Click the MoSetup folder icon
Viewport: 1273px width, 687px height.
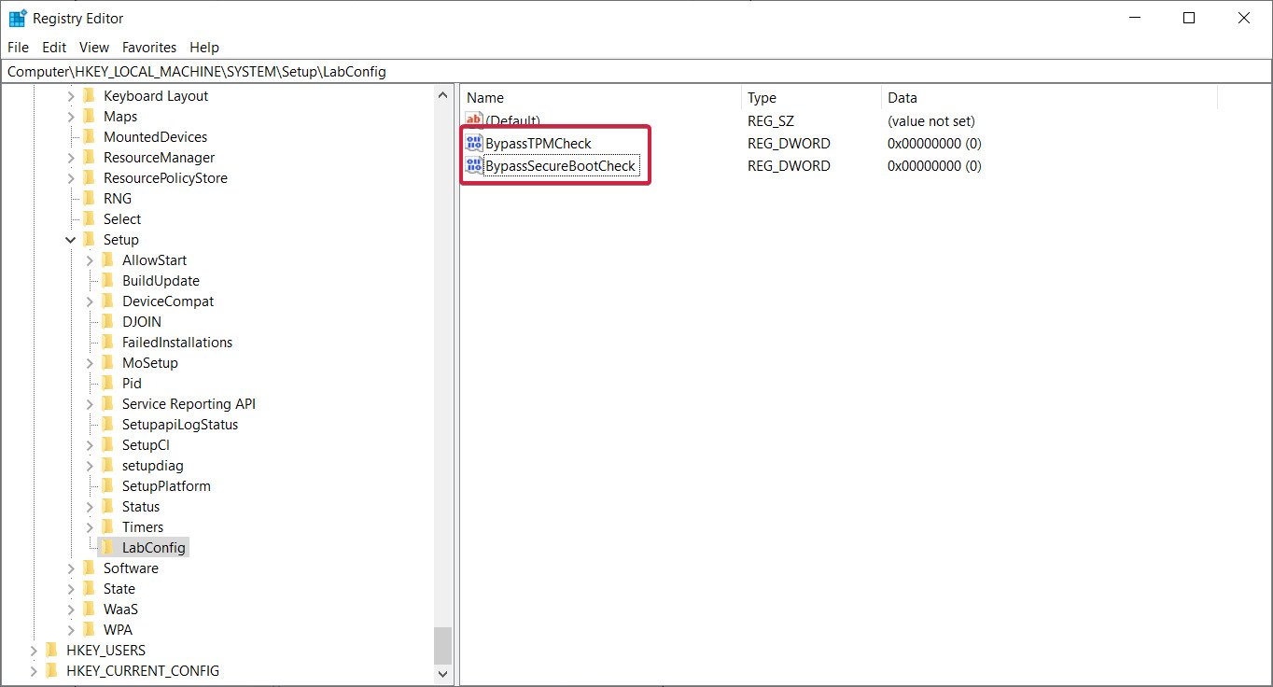[108, 363]
